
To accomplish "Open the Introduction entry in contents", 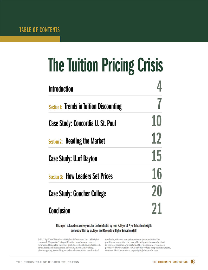I will point(61,89).
